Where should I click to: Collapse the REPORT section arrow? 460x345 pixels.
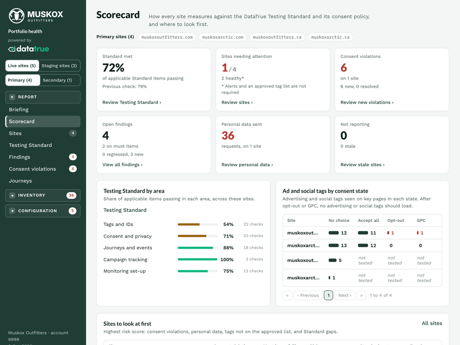pos(12,97)
